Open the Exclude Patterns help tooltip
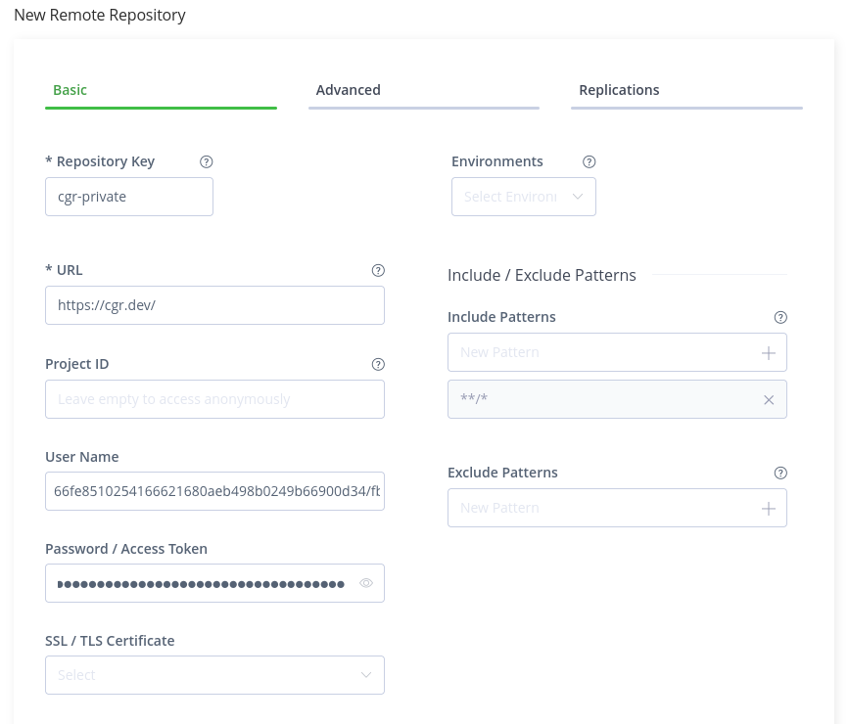849x724 pixels. tap(780, 473)
